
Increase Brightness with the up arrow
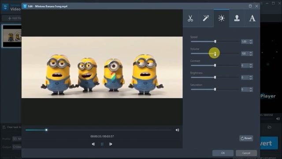point(251,76)
